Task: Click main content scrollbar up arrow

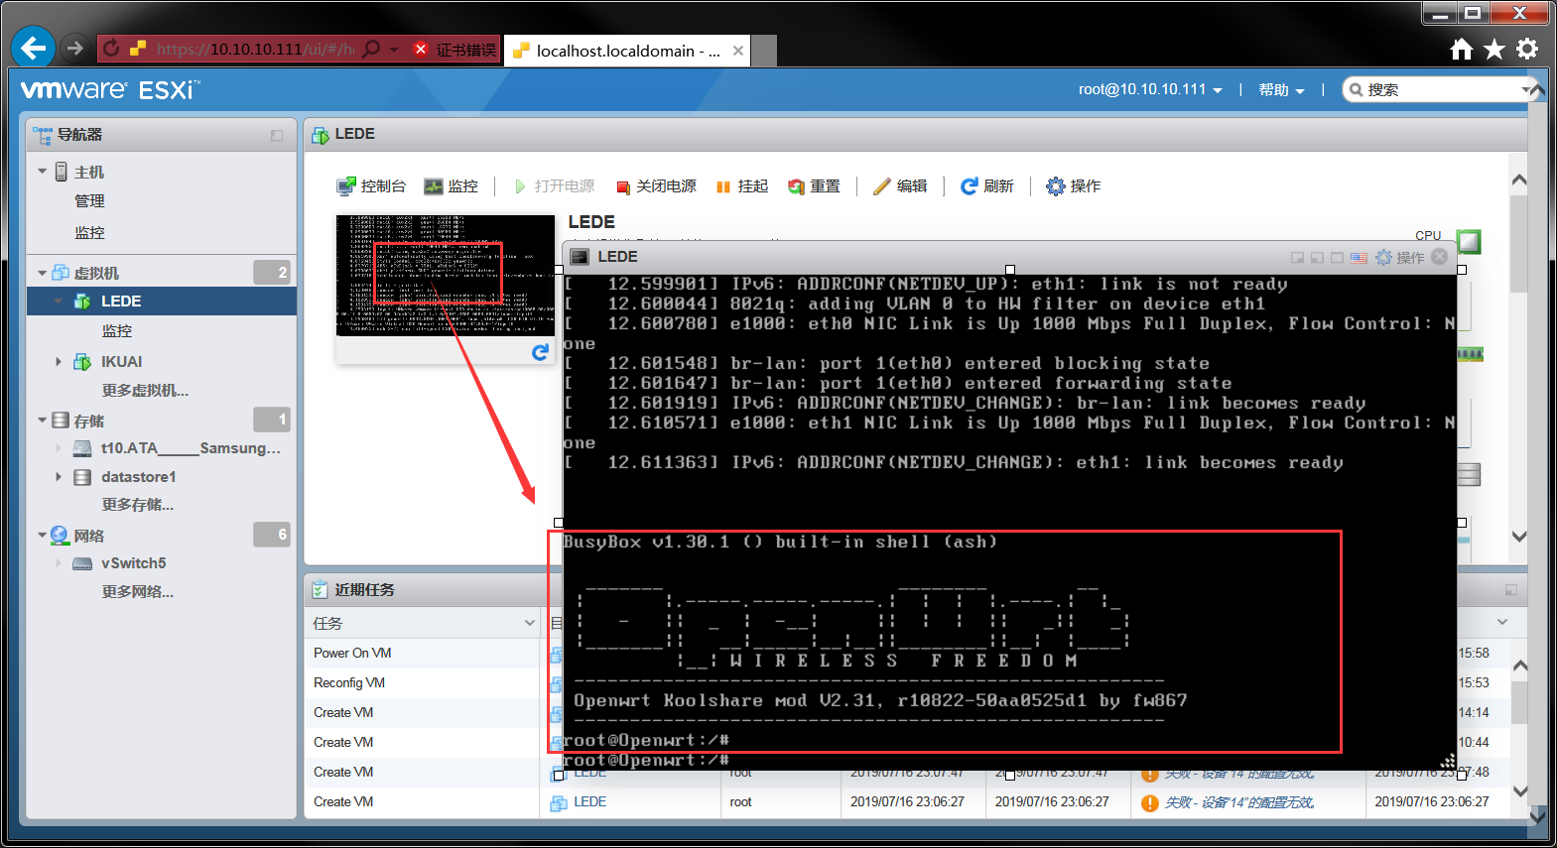Action: pos(1518,181)
